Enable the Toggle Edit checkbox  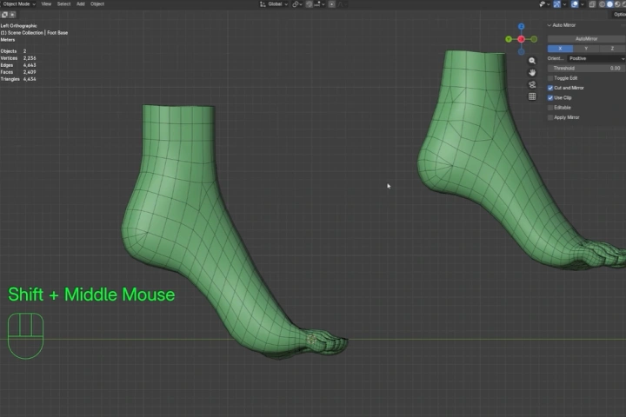550,78
